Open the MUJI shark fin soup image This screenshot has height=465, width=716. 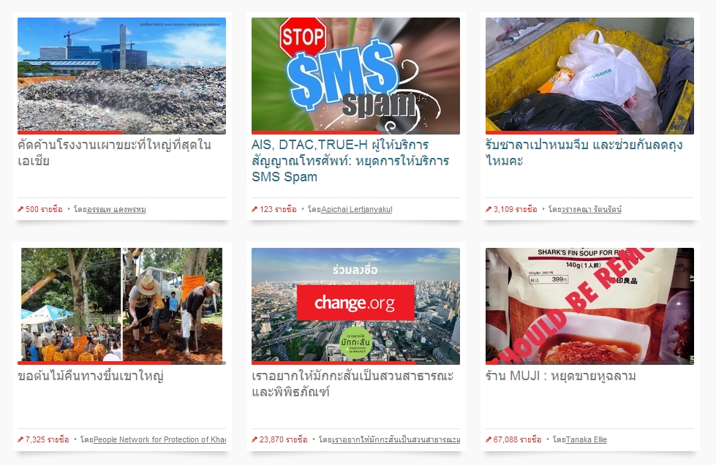click(589, 305)
